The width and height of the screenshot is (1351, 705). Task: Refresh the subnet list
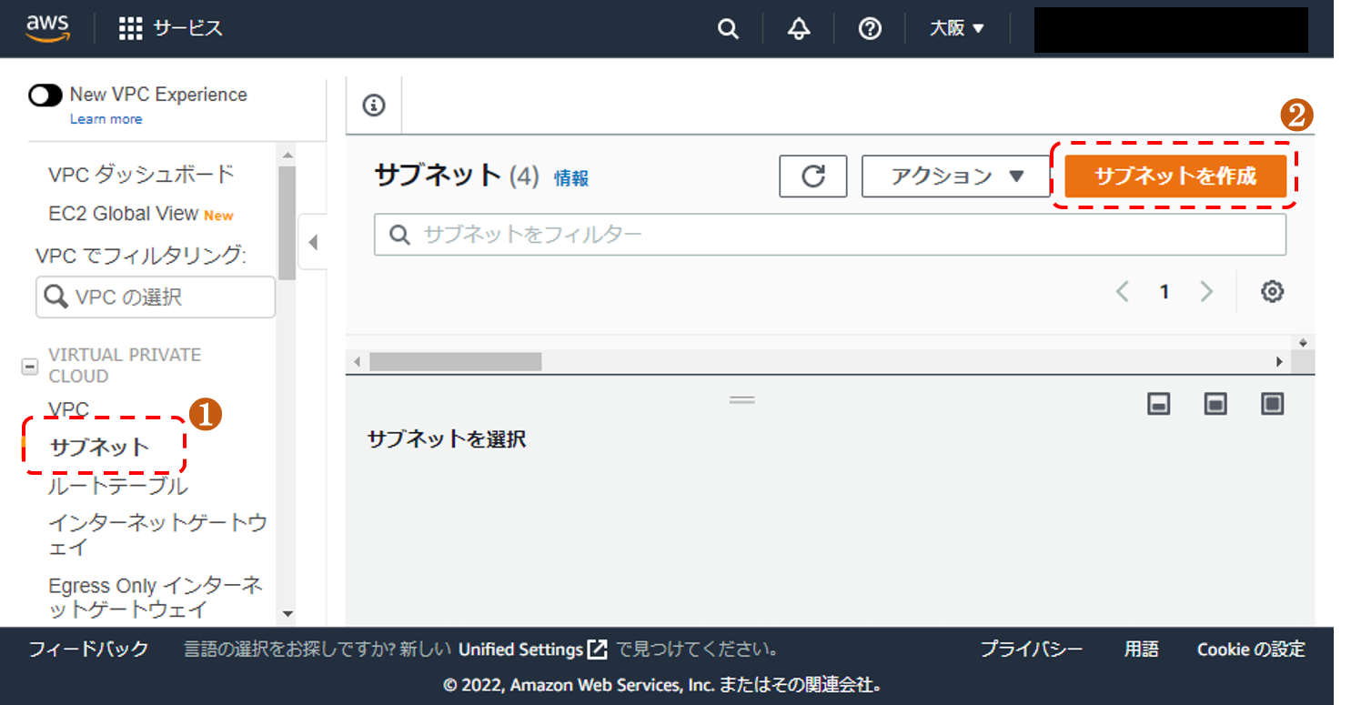point(812,176)
